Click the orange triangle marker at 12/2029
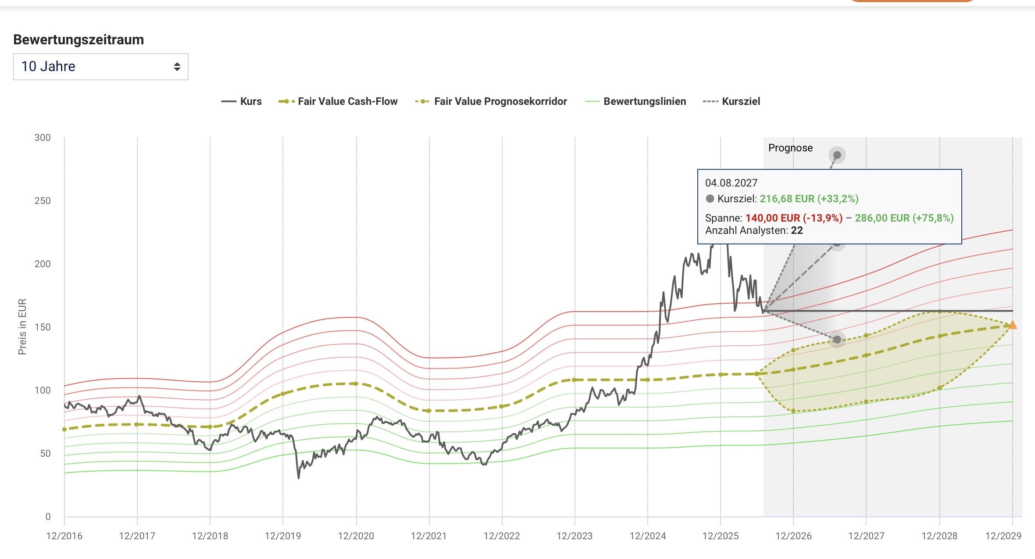1035x559 pixels. click(1012, 325)
